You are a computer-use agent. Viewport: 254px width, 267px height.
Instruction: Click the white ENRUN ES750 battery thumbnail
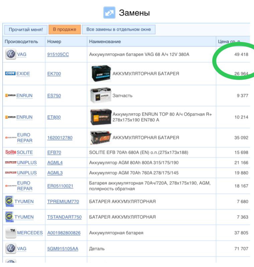pos(101,95)
